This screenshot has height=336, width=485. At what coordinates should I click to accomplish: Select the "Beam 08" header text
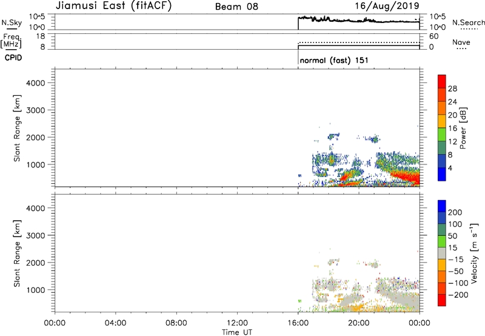click(236, 7)
